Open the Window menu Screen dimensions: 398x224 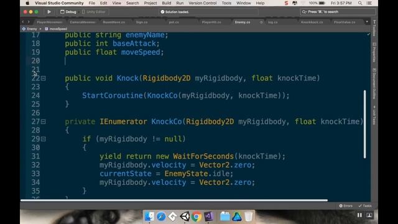pos(244,3)
